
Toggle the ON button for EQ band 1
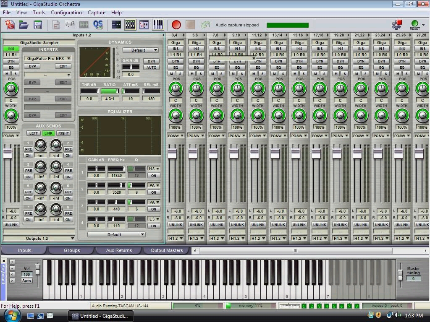click(154, 176)
